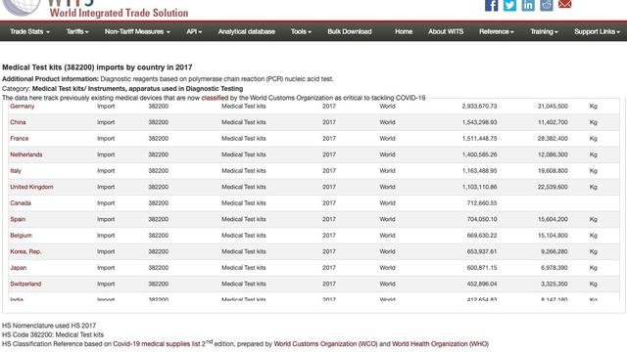627x352 pixels.
Task: Select the page heading about Medical Test kits imports
Action: 97,67
